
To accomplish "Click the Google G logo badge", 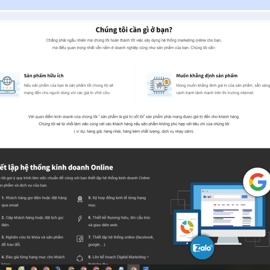I will [258, 182].
